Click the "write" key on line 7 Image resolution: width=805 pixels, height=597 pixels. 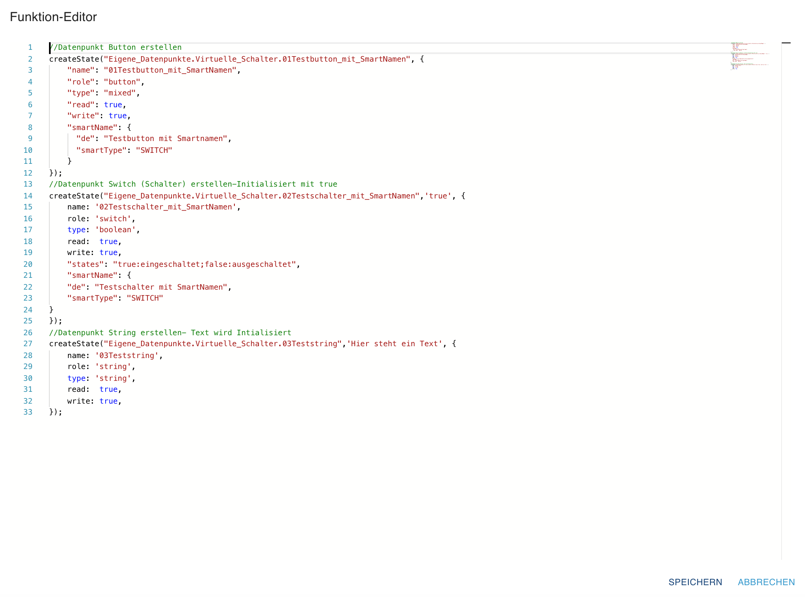point(83,116)
